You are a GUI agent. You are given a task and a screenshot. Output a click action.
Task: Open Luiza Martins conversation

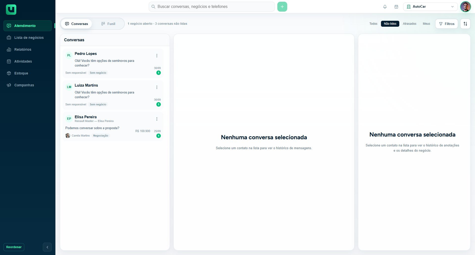pos(113,95)
